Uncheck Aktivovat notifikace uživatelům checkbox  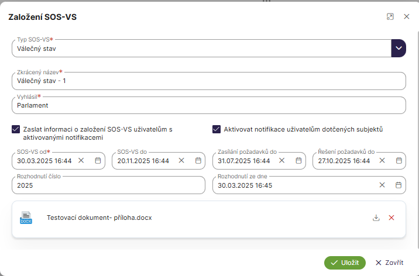(217, 129)
